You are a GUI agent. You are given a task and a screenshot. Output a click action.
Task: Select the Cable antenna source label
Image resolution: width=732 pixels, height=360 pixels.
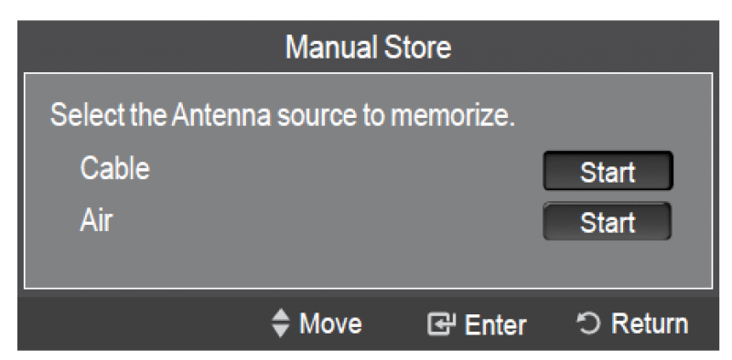point(115,168)
